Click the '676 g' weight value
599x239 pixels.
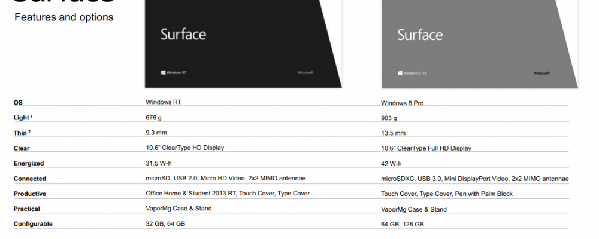coord(153,117)
